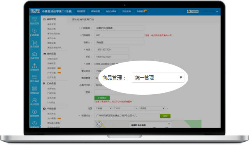Click the green 上传图片 upload button
The height and width of the screenshot is (146, 249).
[x=102, y=98]
